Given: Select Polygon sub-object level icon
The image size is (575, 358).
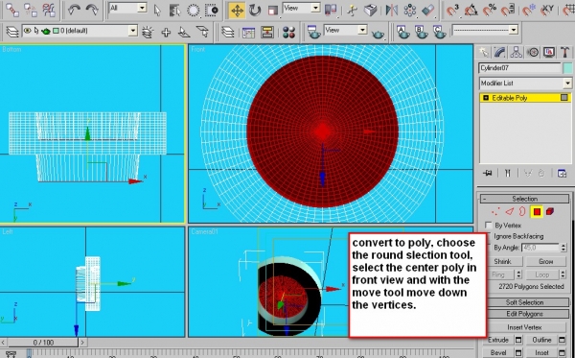Looking at the screenshot, I should [x=538, y=211].
